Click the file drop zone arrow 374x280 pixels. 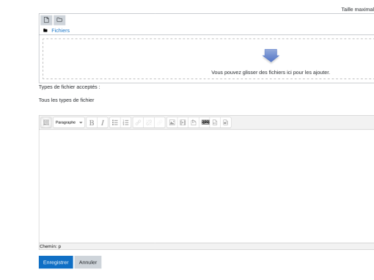click(271, 56)
